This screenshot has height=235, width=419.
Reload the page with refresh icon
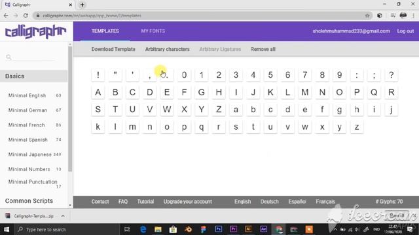pyautogui.click(x=26, y=16)
